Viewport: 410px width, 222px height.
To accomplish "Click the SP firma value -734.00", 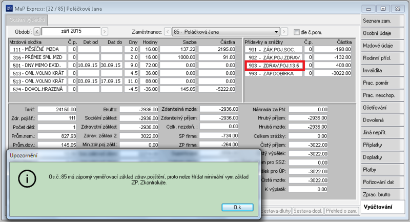I will click(219, 136).
